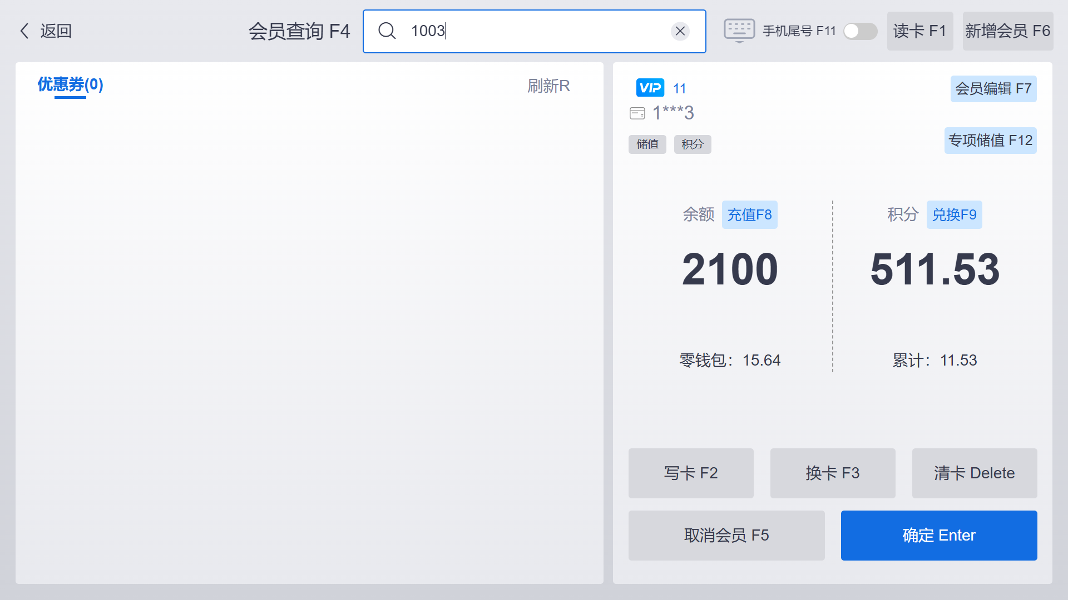Viewport: 1068px width, 600px height.
Task: Select the 优惠券(0) tab
Action: click(70, 84)
